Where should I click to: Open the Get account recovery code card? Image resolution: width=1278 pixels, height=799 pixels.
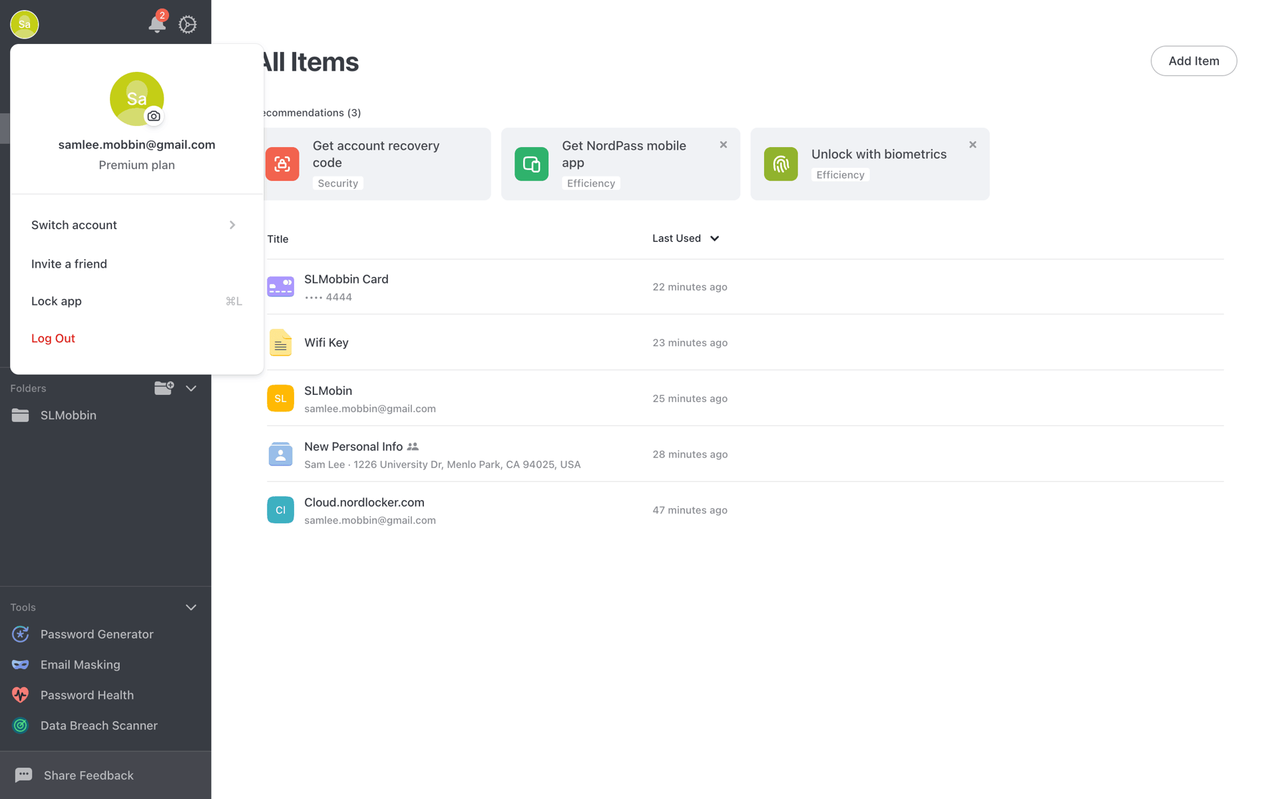[x=376, y=164]
